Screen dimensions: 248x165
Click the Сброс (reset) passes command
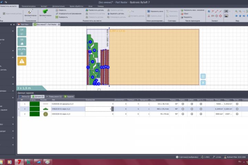point(184,14)
